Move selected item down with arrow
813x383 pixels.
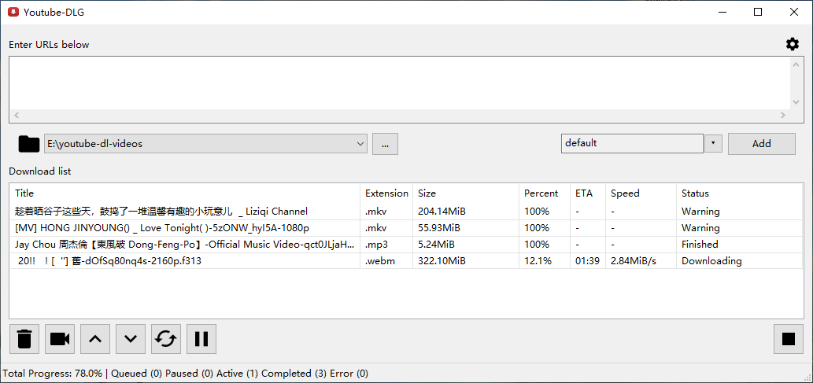pos(131,339)
